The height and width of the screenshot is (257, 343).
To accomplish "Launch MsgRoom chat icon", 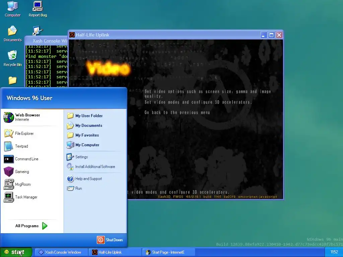I will click(8, 184).
